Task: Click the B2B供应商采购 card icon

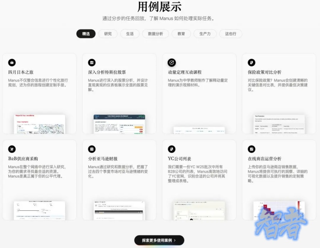Action: [12, 150]
